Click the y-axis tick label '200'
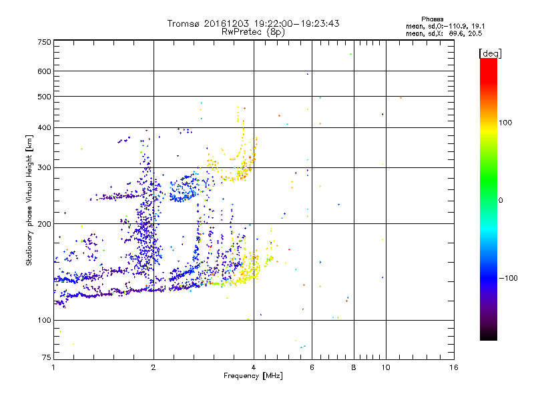 click(44, 224)
